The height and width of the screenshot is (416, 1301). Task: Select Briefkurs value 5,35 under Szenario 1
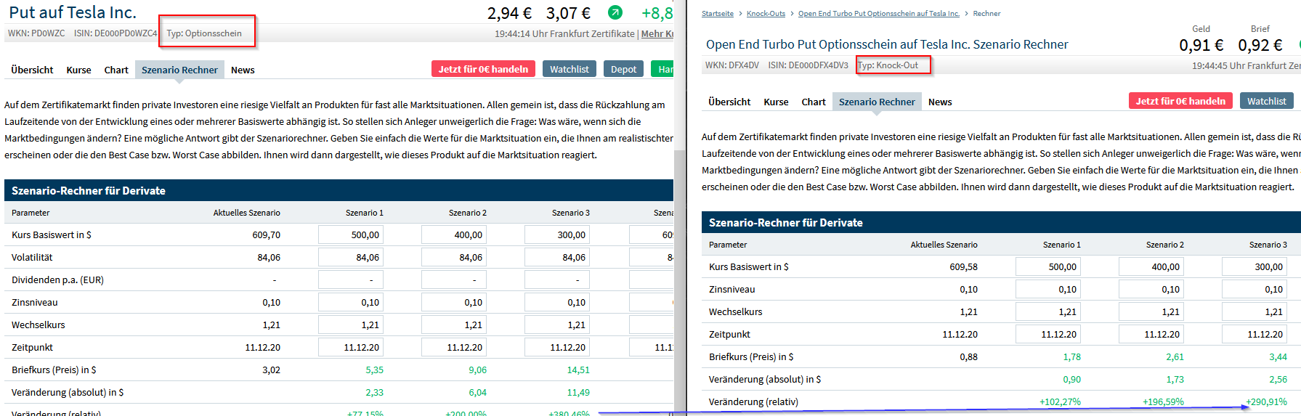[x=374, y=370]
